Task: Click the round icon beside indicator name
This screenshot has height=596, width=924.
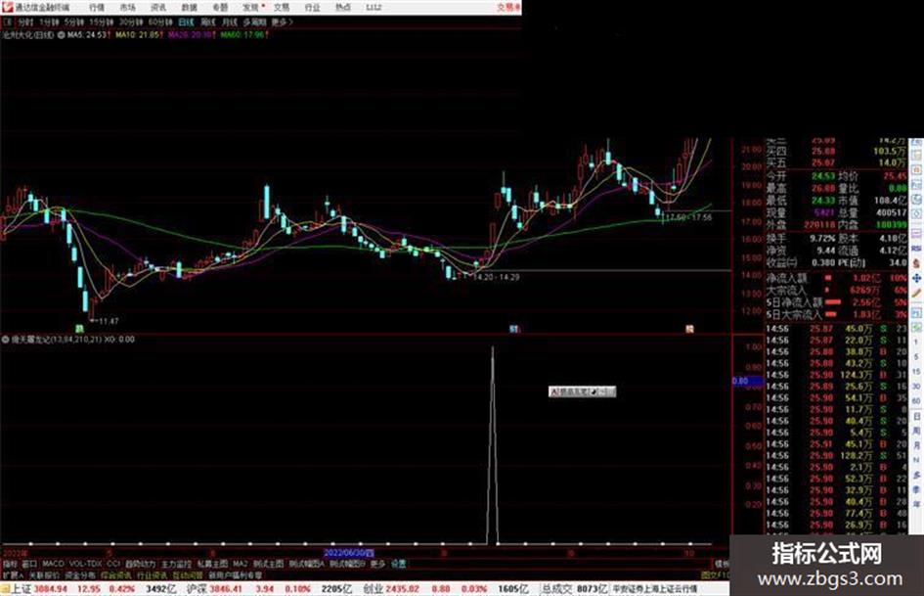Action: (5, 340)
